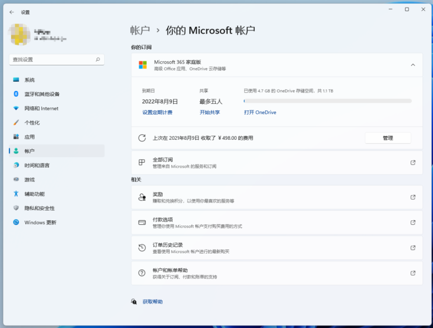Click 开始共享 link
The width and height of the screenshot is (433, 328).
point(210,113)
